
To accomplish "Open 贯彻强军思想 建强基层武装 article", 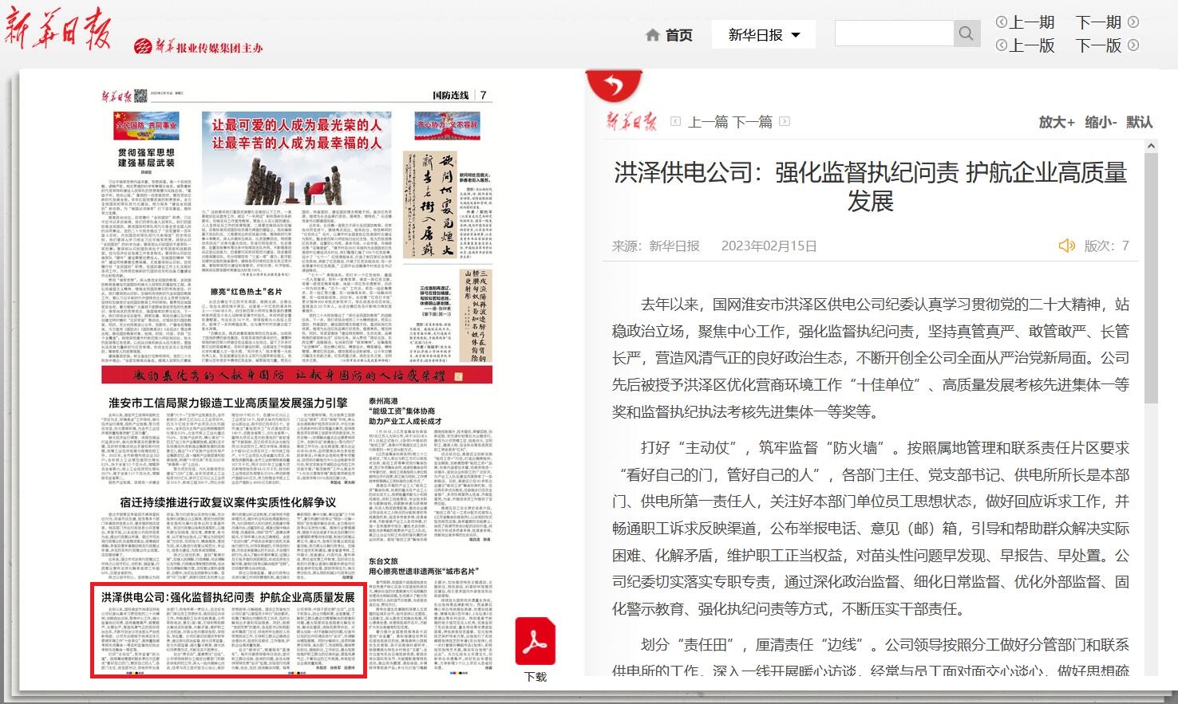I will coord(146,157).
